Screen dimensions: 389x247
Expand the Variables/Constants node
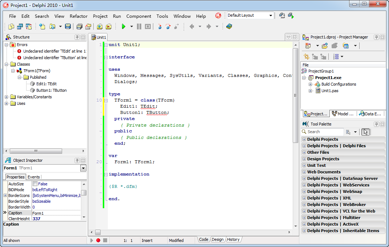click(7, 97)
